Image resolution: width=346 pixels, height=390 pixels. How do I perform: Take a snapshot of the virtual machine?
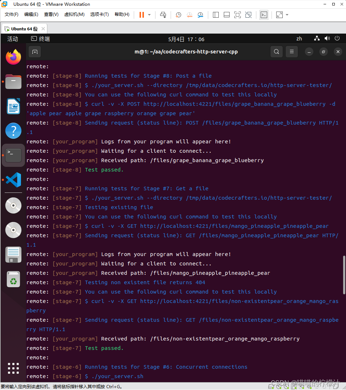click(178, 15)
